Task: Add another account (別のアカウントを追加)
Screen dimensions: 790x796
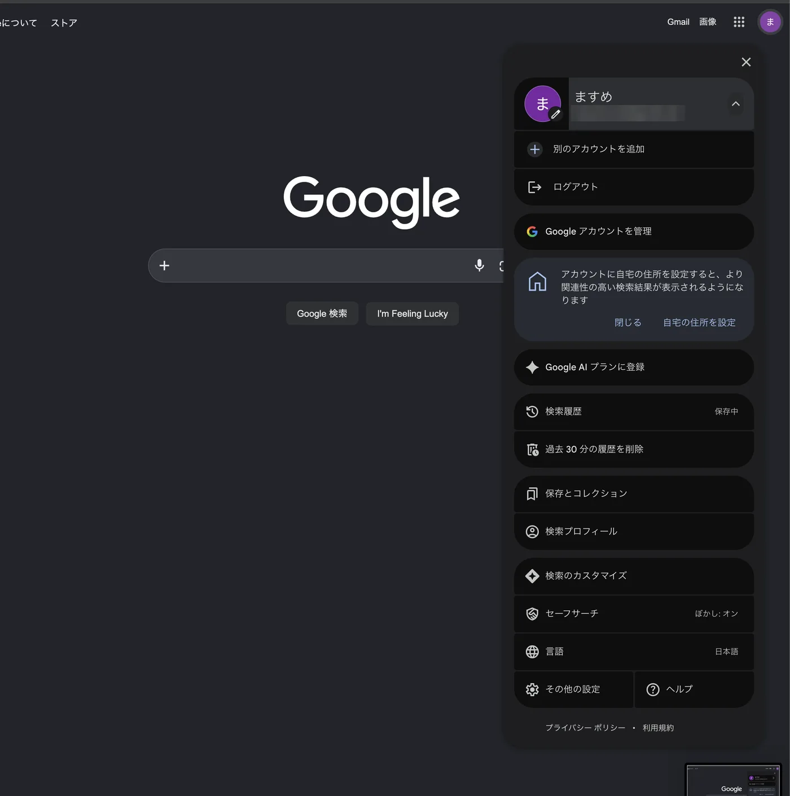Action: [x=634, y=149]
